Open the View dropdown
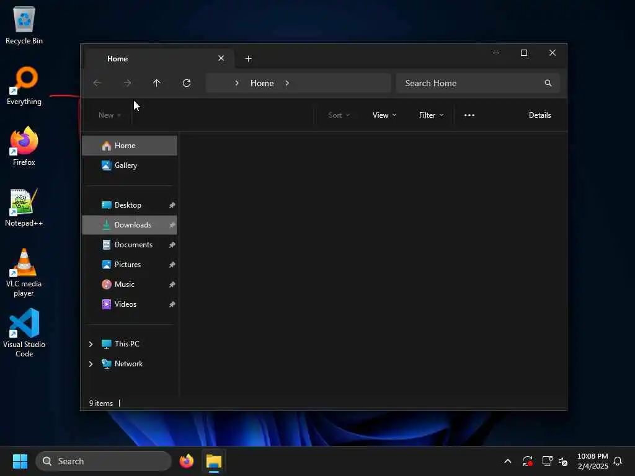635x476 pixels. click(384, 115)
